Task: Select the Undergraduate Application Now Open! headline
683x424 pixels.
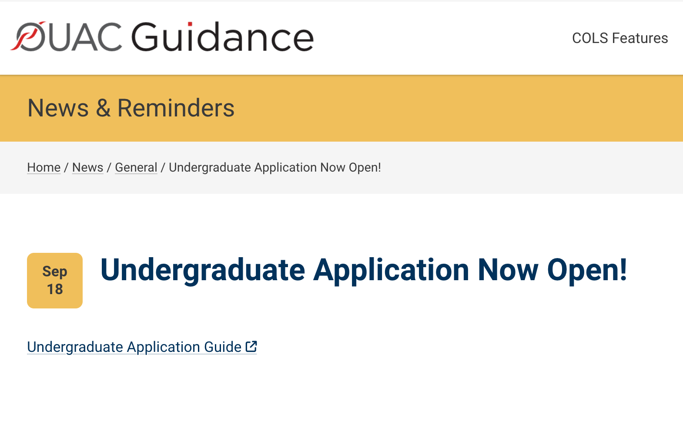Action: click(x=364, y=270)
